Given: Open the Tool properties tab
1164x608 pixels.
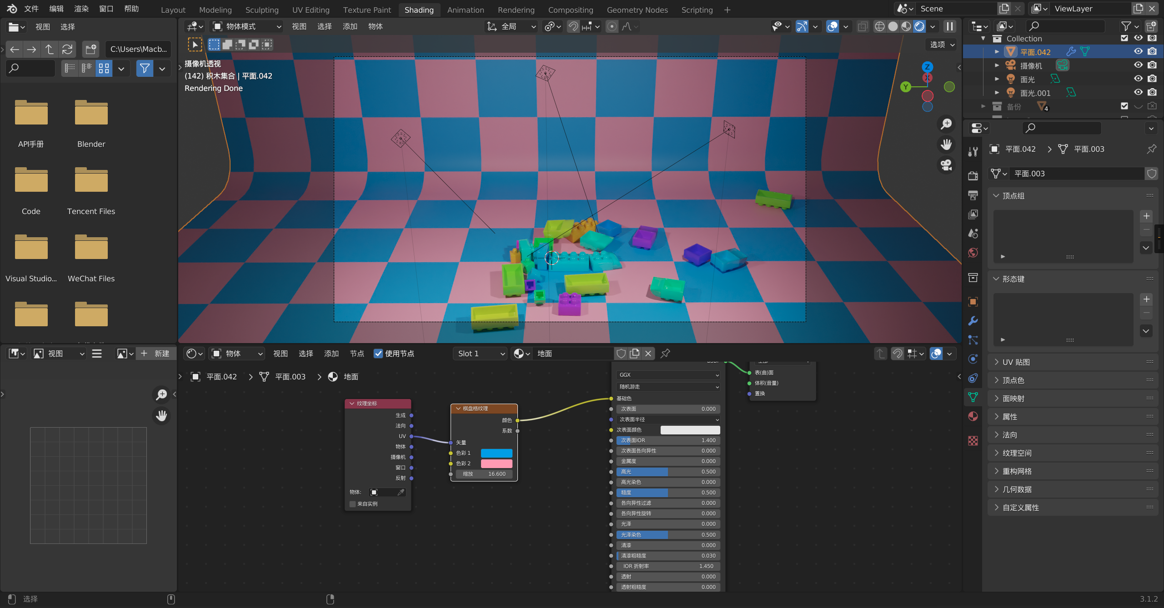Looking at the screenshot, I should click(x=973, y=152).
